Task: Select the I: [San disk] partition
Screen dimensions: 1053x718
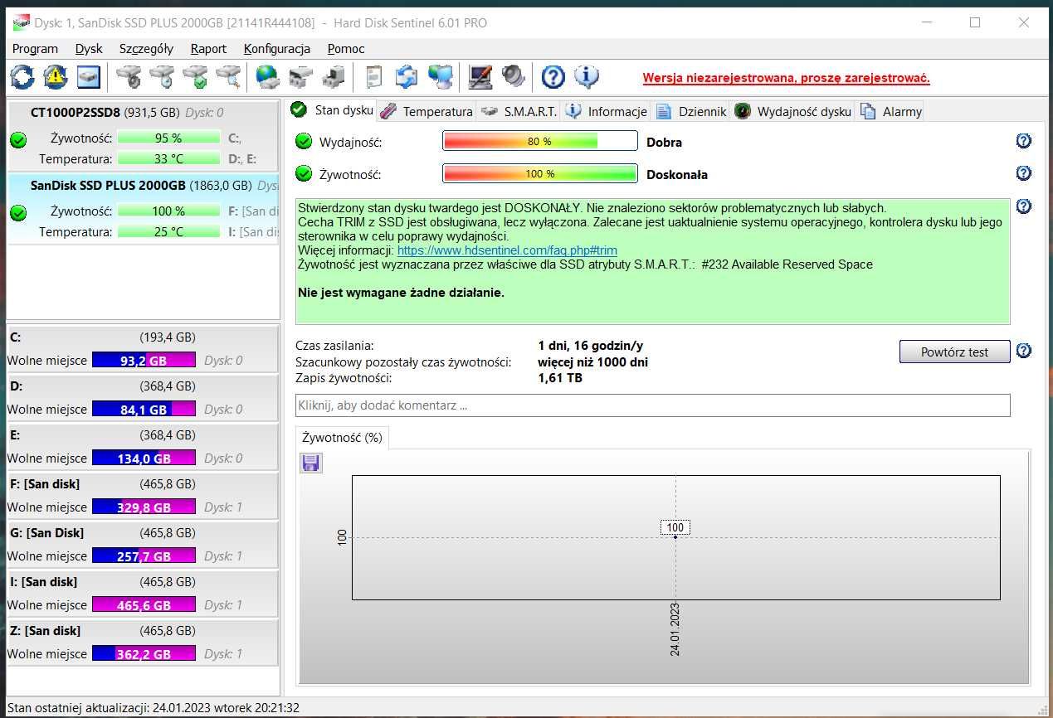Action: (142, 594)
